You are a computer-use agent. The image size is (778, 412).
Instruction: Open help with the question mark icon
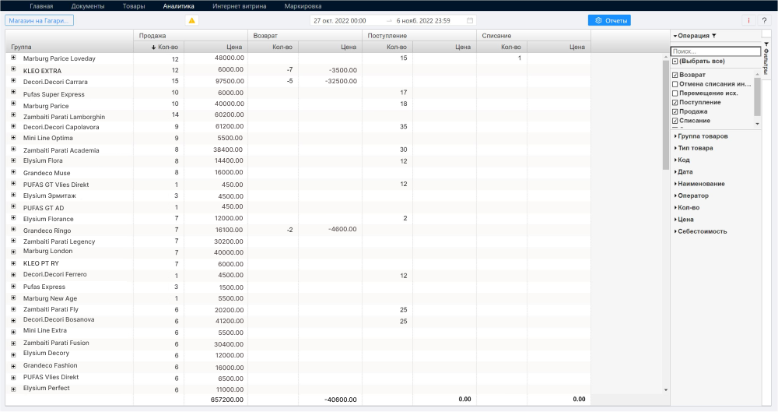pyautogui.click(x=764, y=20)
